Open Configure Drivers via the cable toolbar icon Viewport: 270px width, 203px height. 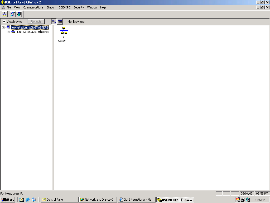(x=12, y=14)
